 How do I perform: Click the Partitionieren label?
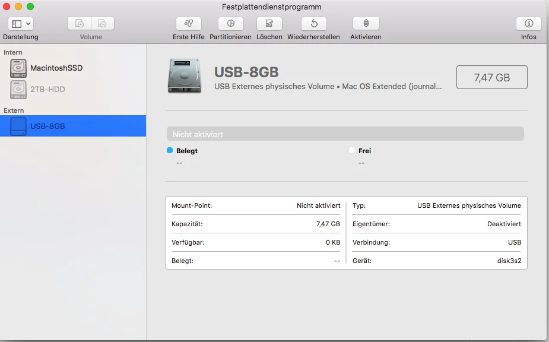230,37
